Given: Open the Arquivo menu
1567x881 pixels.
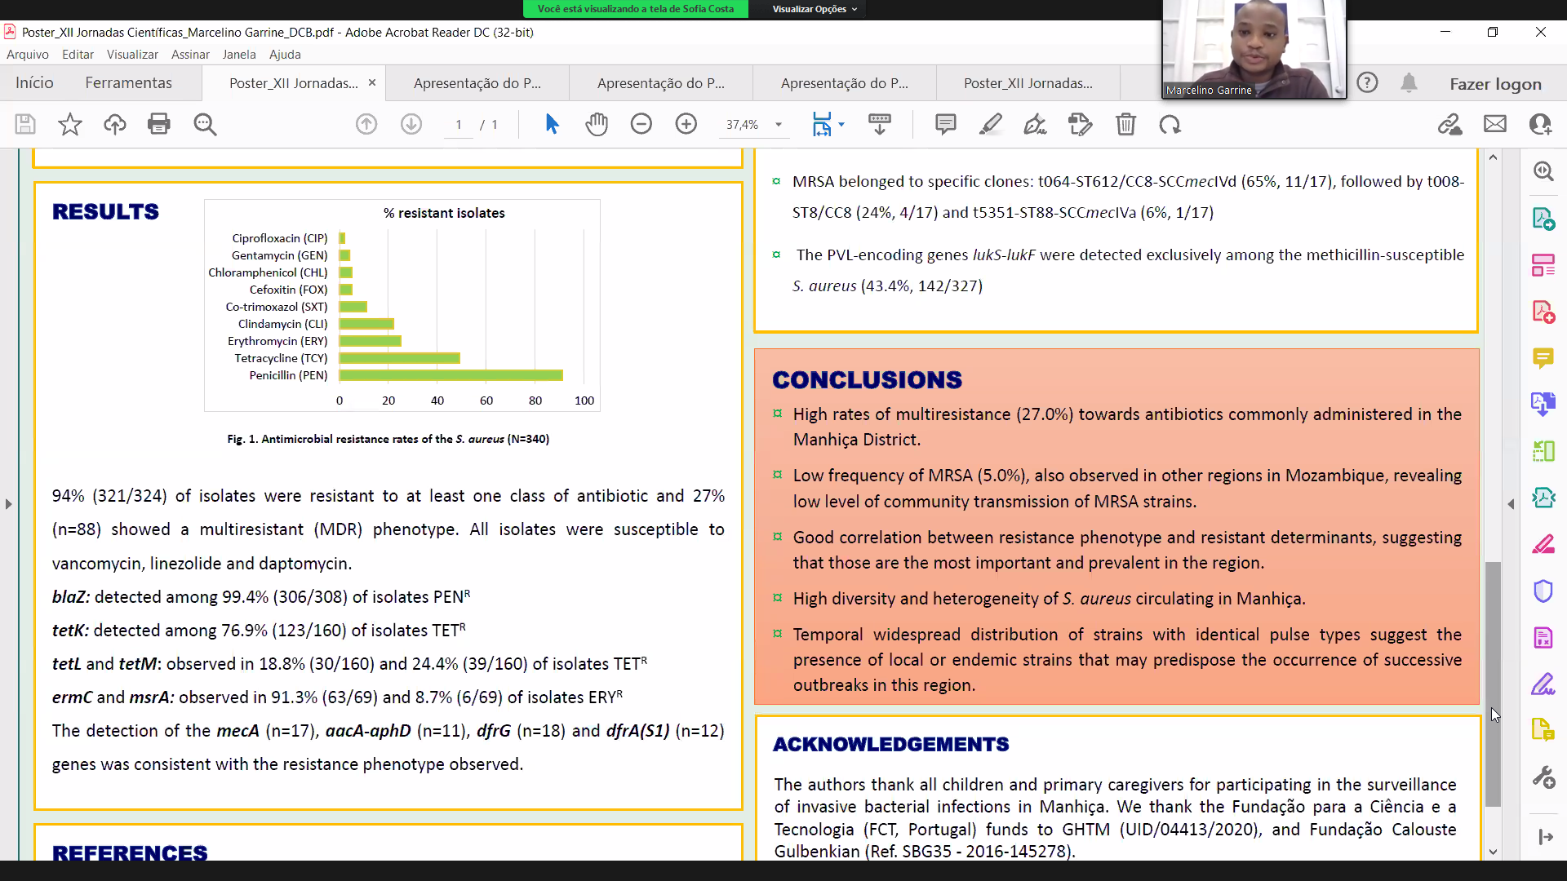Looking at the screenshot, I should point(28,55).
